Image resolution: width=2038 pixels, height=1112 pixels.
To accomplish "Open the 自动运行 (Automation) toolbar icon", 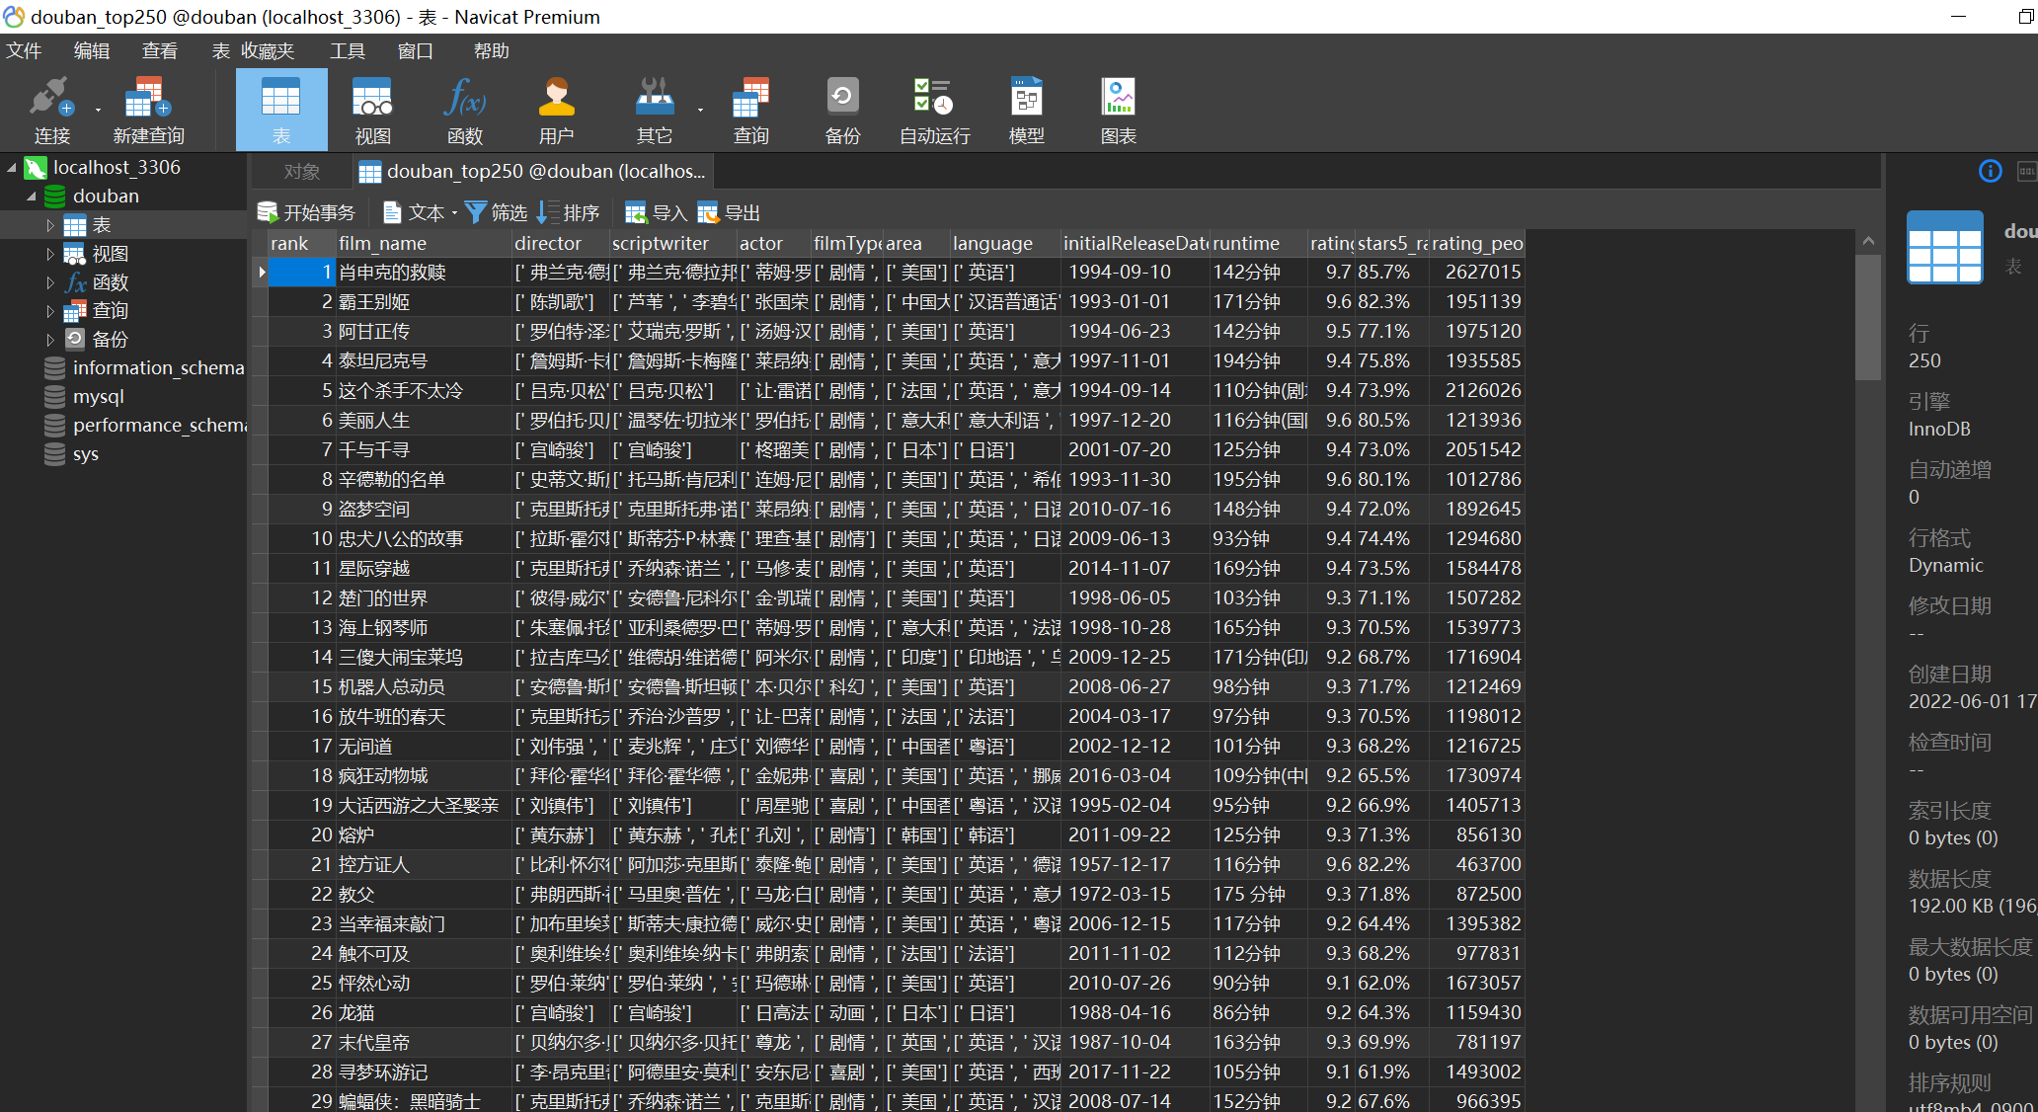I will pyautogui.click(x=934, y=111).
